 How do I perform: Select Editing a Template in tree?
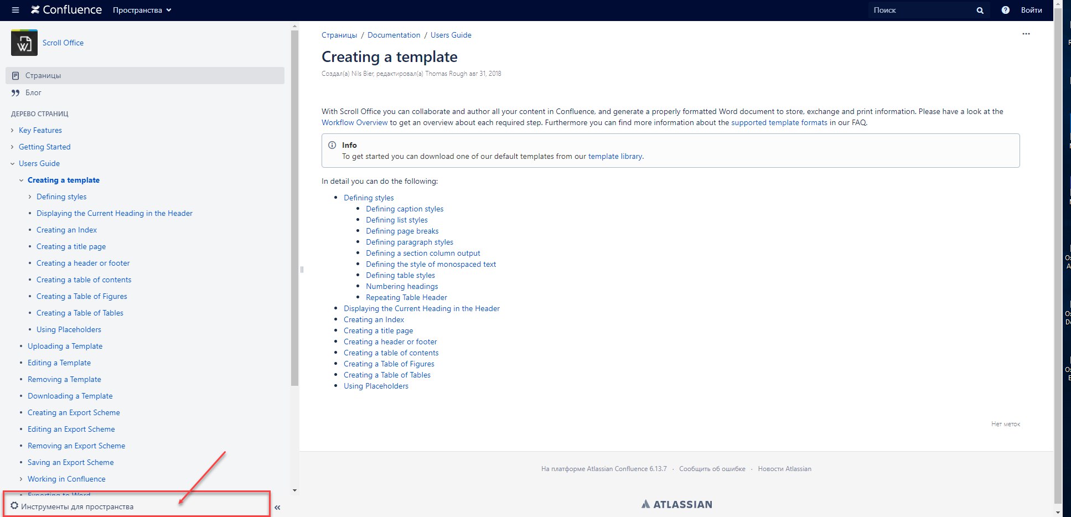(x=59, y=363)
